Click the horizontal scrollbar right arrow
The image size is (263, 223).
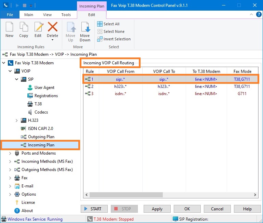tap(255, 195)
